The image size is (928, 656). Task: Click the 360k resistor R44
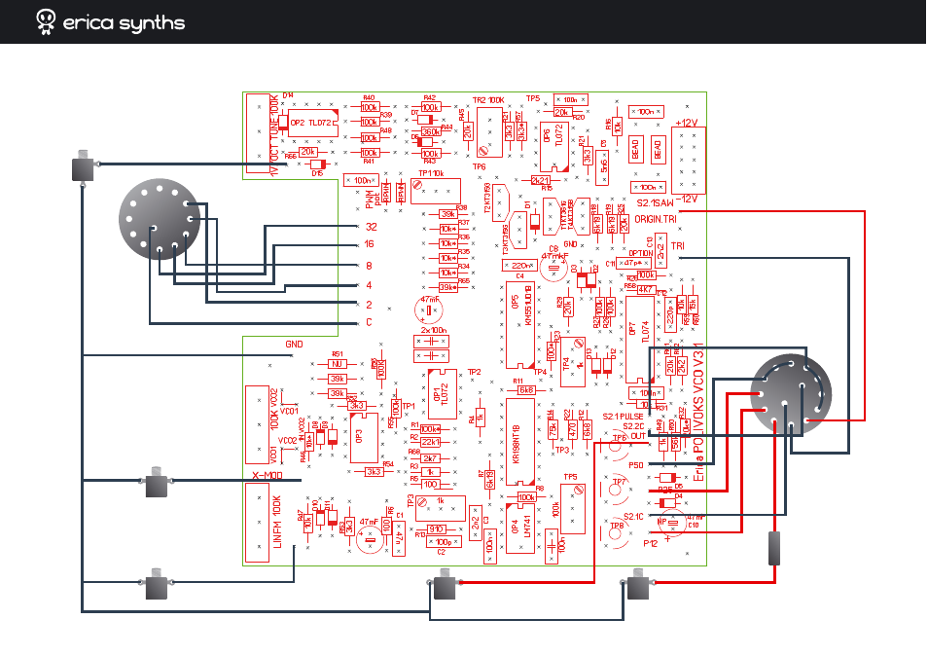click(430, 132)
